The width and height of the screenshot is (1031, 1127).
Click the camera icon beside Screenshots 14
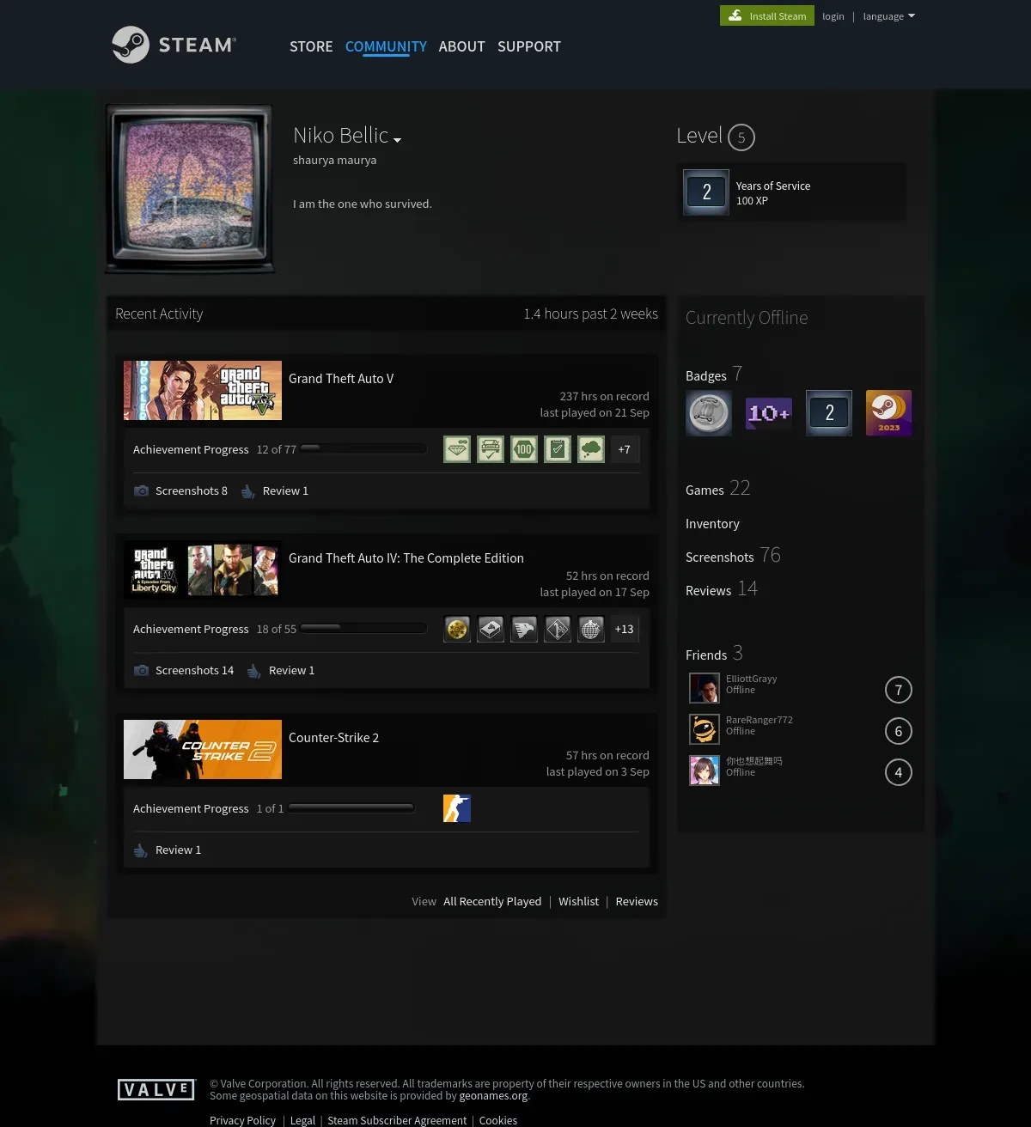tap(142, 671)
